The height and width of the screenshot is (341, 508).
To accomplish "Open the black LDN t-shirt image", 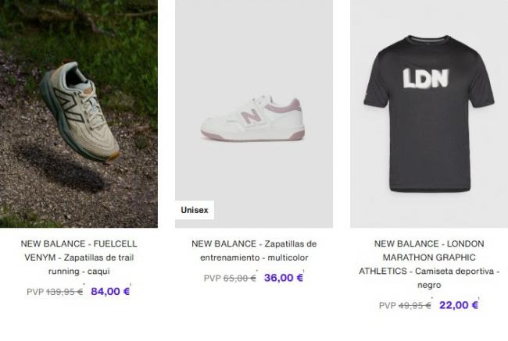I will tap(429, 114).
